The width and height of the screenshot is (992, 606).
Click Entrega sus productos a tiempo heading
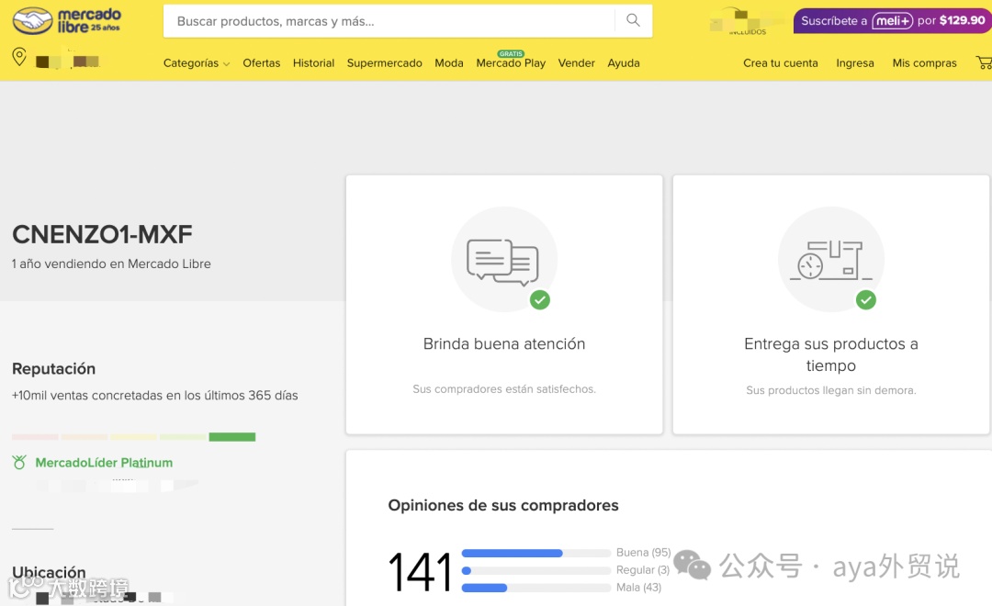pos(830,354)
